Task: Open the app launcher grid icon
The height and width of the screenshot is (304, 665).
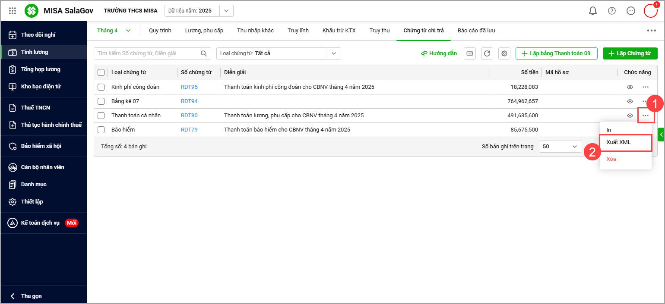Action: pos(13,11)
